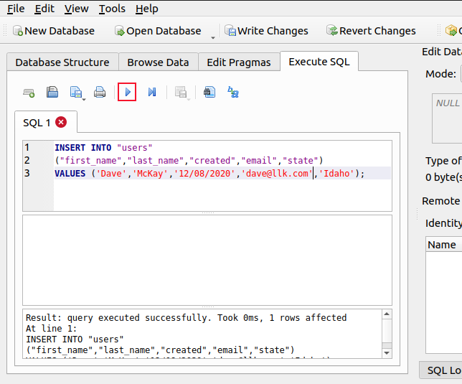Click New Database in the toolbar
The height and width of the screenshot is (384, 462).
point(52,31)
